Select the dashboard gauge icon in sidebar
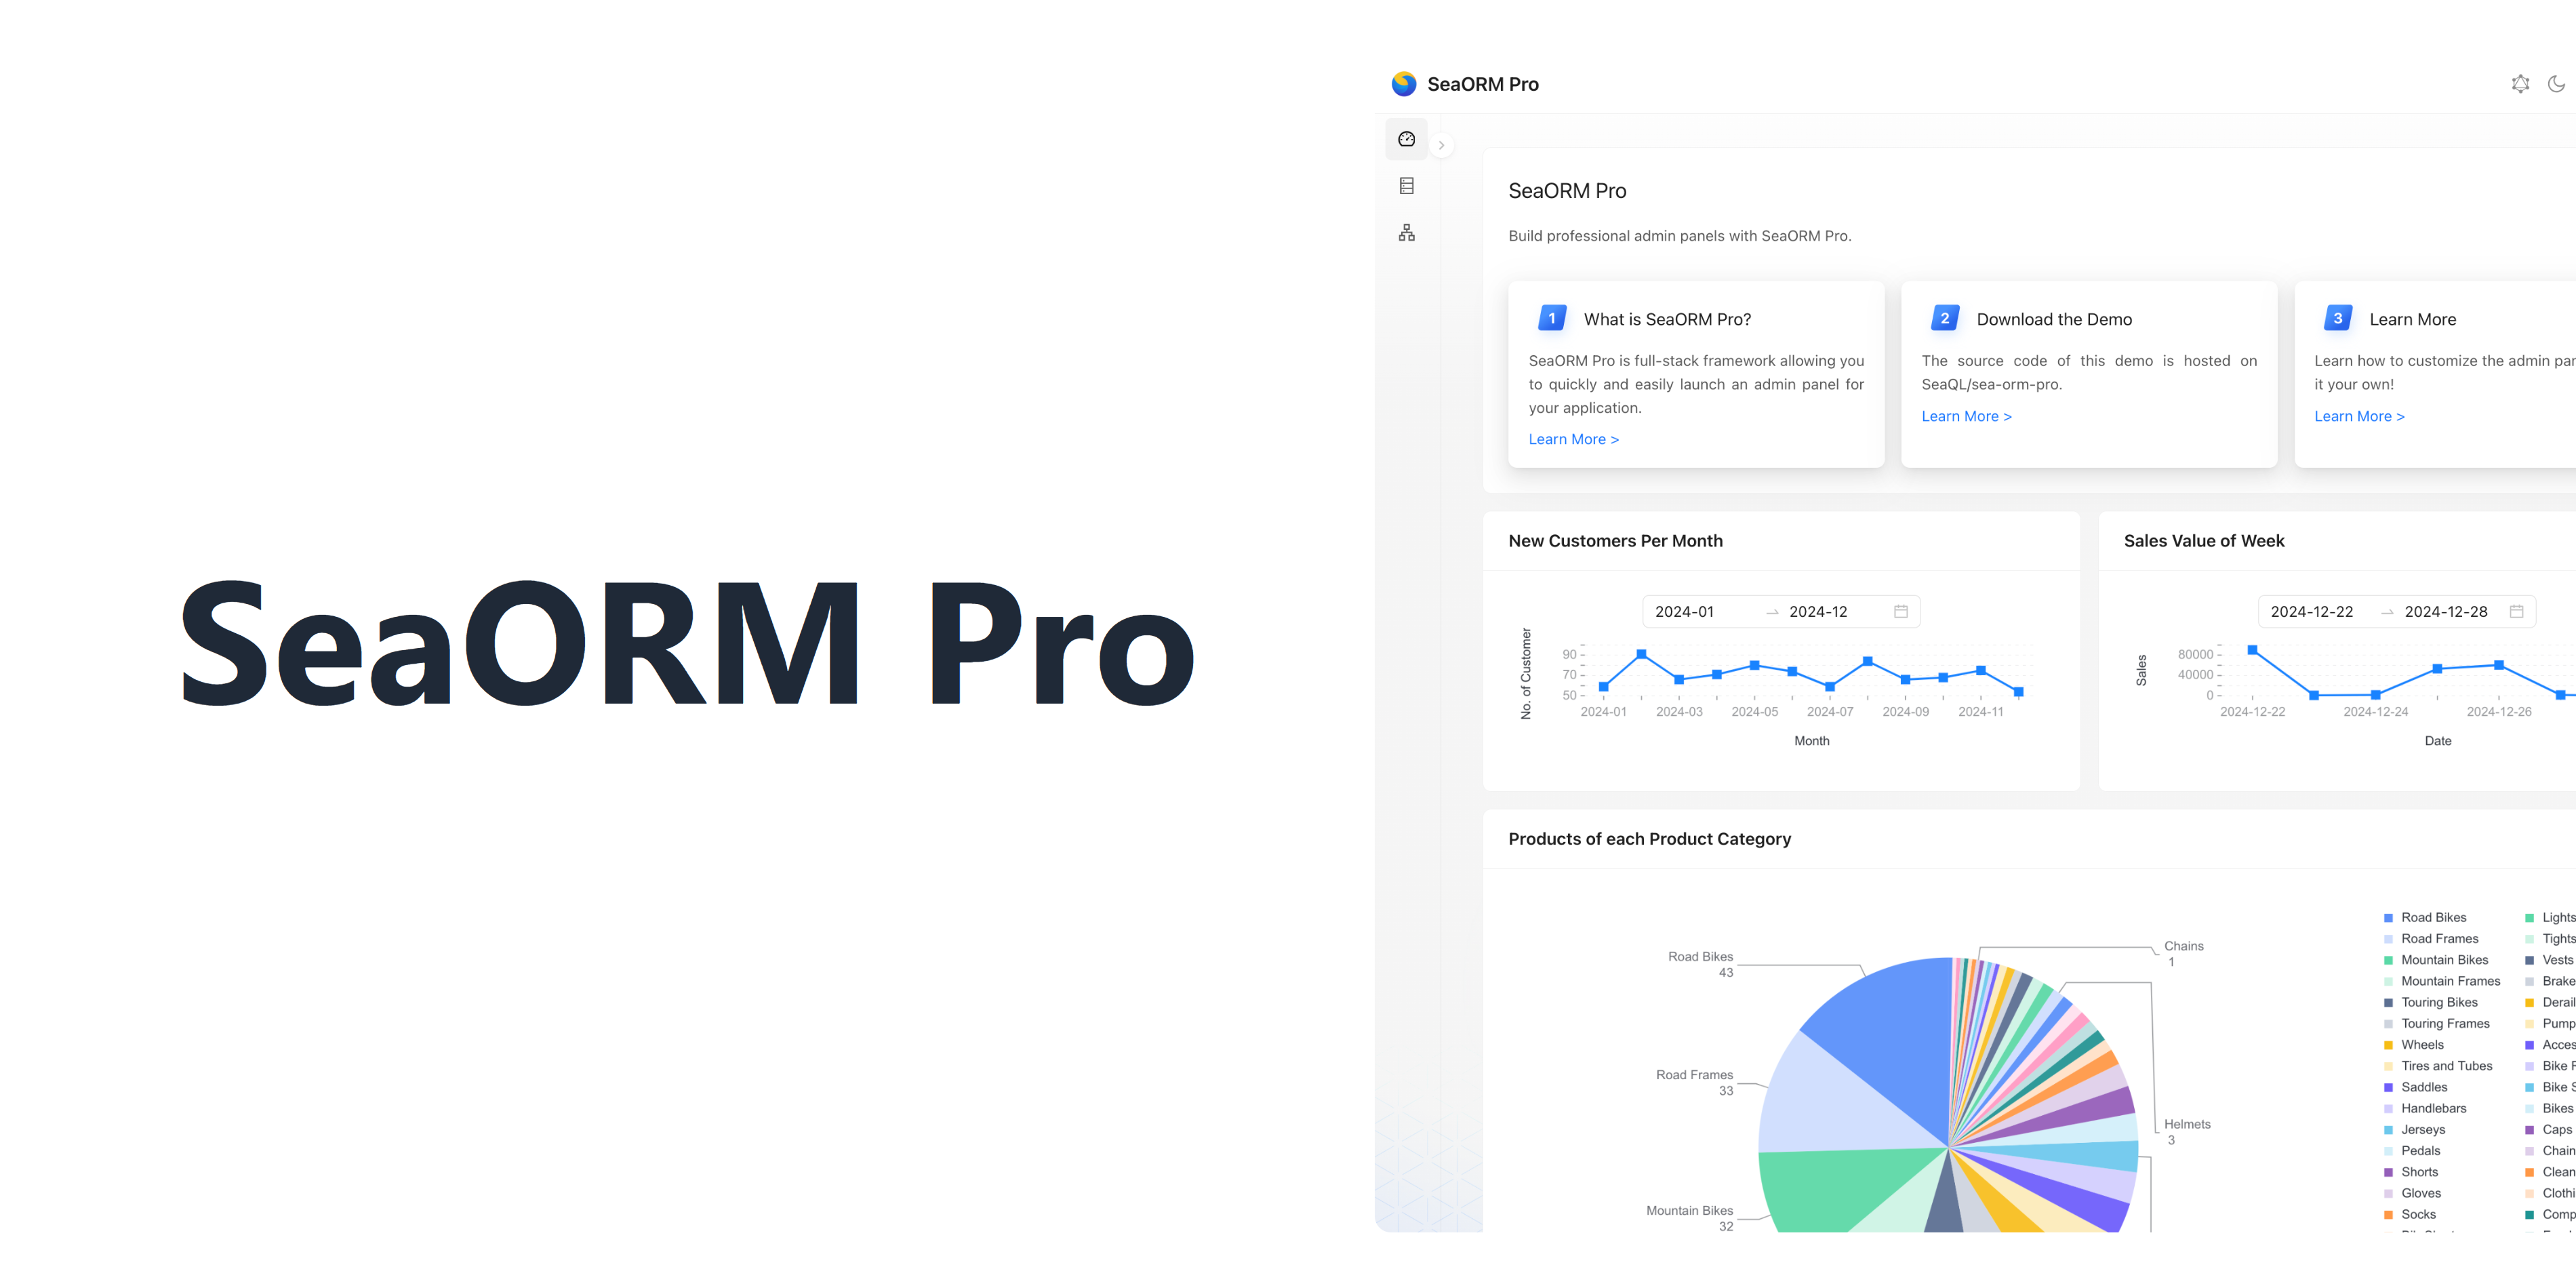 pyautogui.click(x=1407, y=138)
